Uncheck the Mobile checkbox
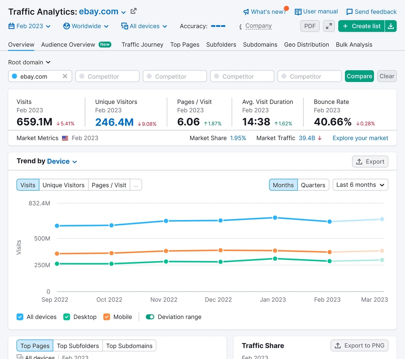 tap(107, 317)
